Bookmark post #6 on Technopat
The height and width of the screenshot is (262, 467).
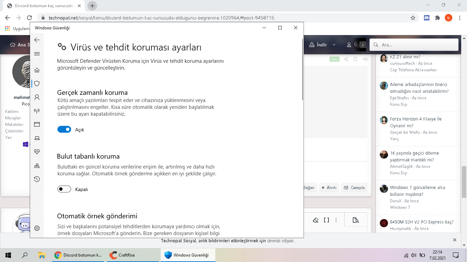click(x=355, y=59)
